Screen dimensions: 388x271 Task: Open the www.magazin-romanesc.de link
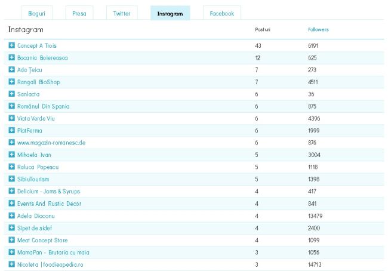51,143
